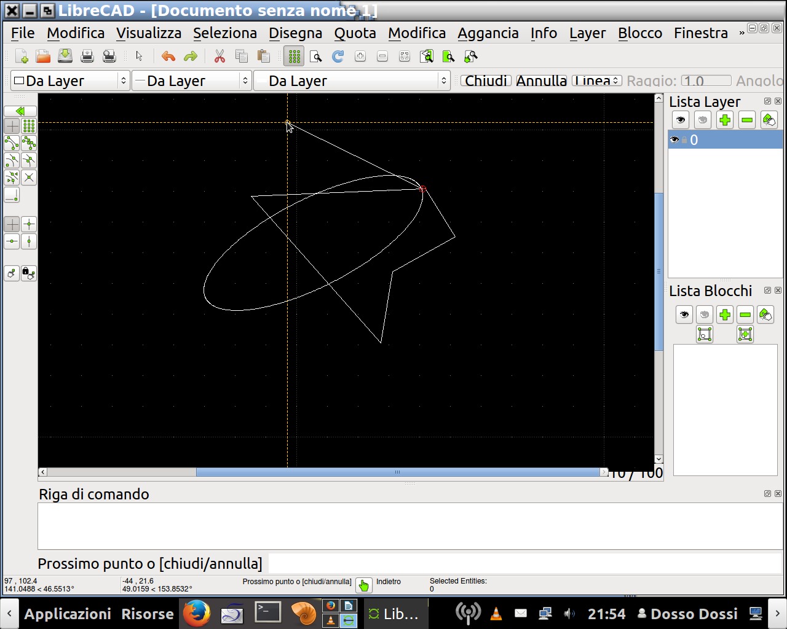Hide all layers faded-eye button
787x629 pixels.
tap(703, 120)
